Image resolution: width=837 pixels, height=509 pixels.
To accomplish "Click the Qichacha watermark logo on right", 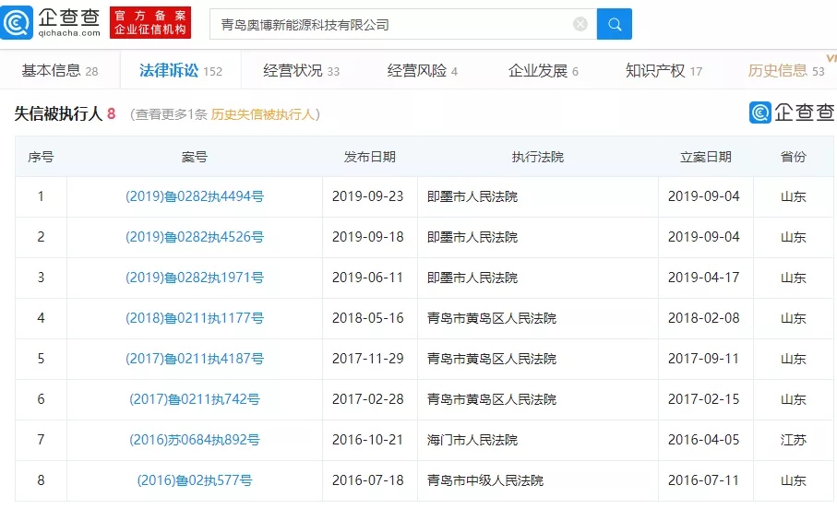I will (792, 112).
